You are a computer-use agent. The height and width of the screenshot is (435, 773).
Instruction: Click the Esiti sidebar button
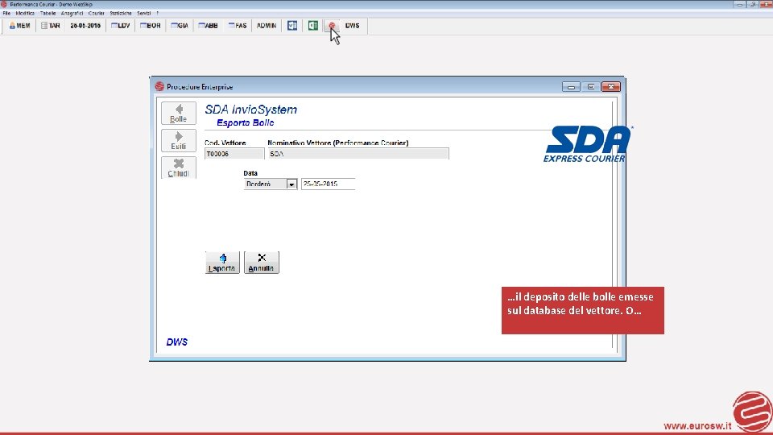pos(179,140)
